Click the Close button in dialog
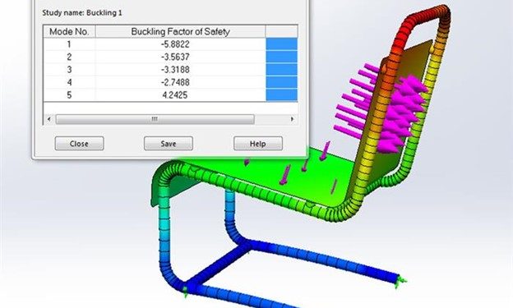The image size is (513, 308). (x=79, y=144)
